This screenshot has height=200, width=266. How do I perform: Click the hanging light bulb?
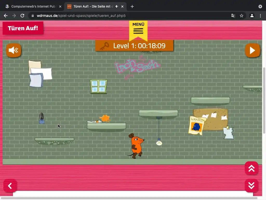[x=159, y=142]
